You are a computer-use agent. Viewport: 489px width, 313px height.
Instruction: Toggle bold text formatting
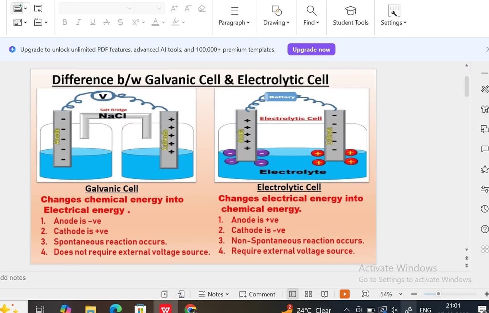pos(65,22)
